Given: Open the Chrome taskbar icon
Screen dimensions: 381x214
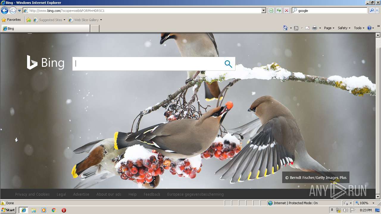Looking at the screenshot, I should [x=54, y=210].
